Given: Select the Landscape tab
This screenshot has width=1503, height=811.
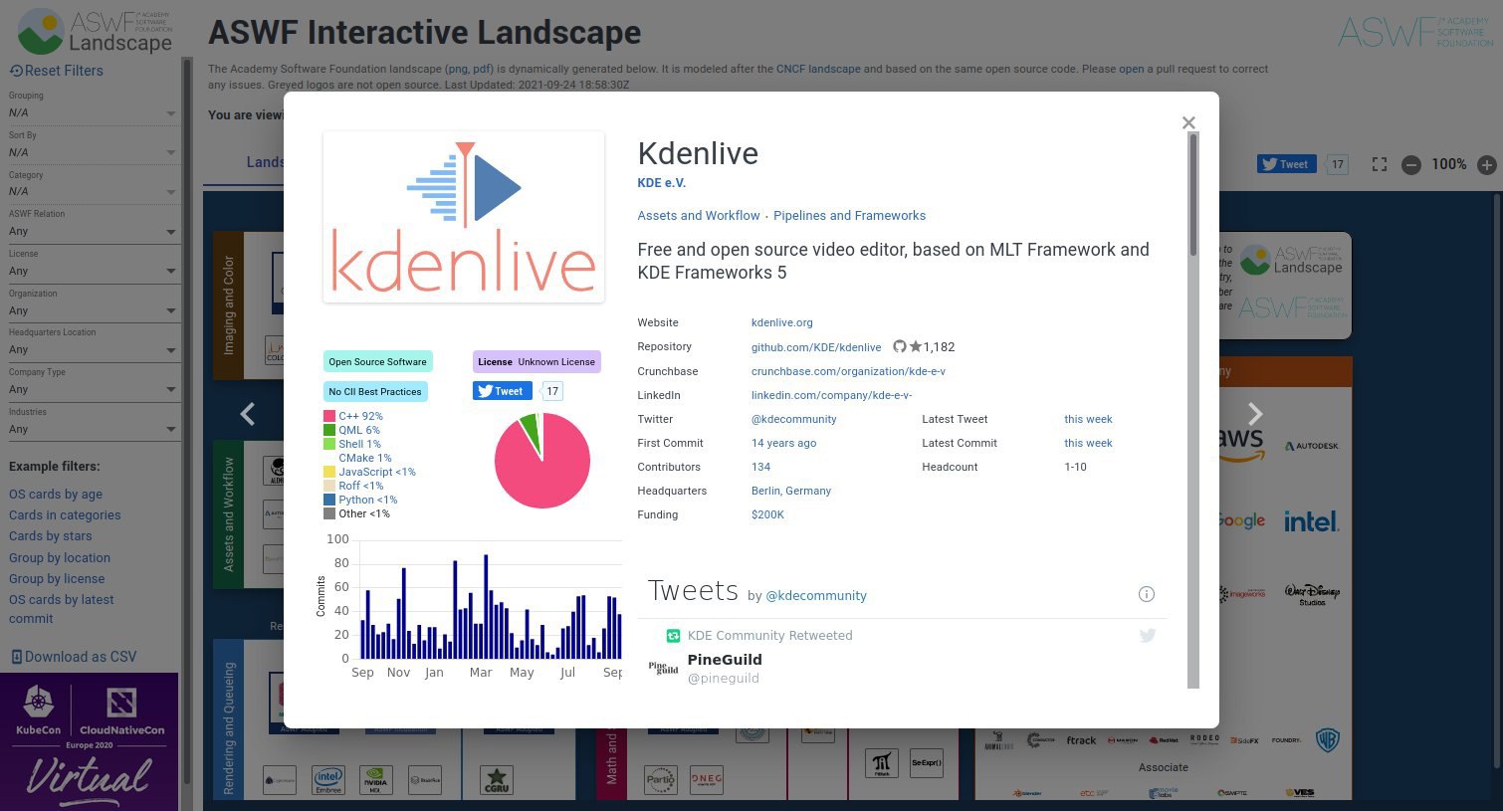Looking at the screenshot, I should coord(265,162).
